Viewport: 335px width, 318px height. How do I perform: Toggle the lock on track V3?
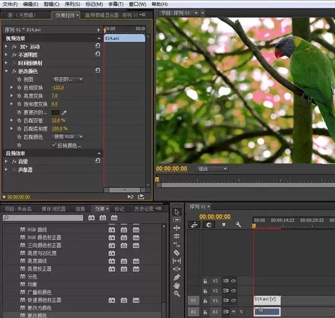tap(205, 281)
